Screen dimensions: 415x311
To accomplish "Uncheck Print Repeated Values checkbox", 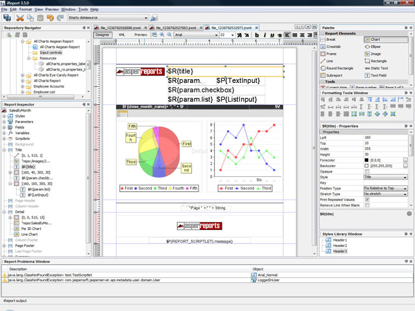I will pyautogui.click(x=367, y=200).
